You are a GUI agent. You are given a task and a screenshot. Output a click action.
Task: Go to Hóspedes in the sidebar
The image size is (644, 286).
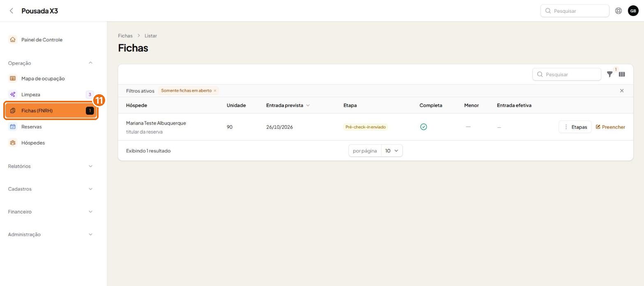click(x=51, y=143)
